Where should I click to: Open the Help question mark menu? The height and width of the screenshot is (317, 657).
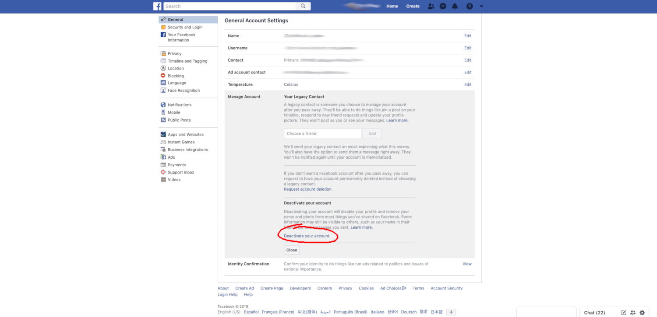[x=470, y=6]
